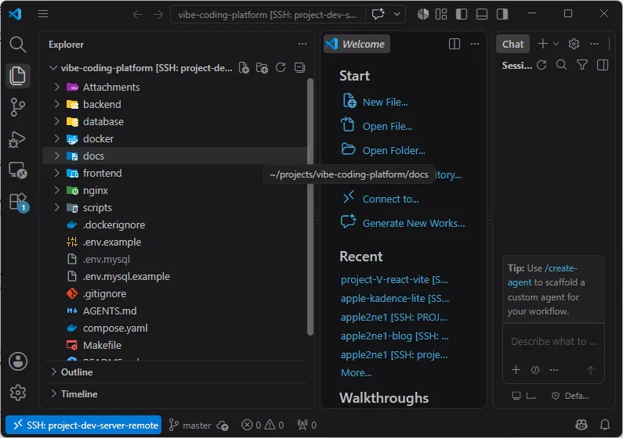This screenshot has width=623, height=438.
Task: Click the More... recent link
Action: 356,372
